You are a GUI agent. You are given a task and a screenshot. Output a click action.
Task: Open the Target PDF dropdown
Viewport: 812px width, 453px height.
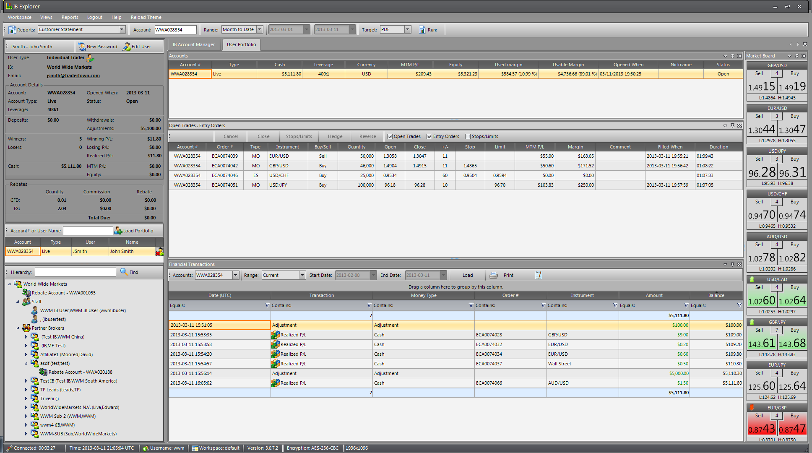coord(407,29)
